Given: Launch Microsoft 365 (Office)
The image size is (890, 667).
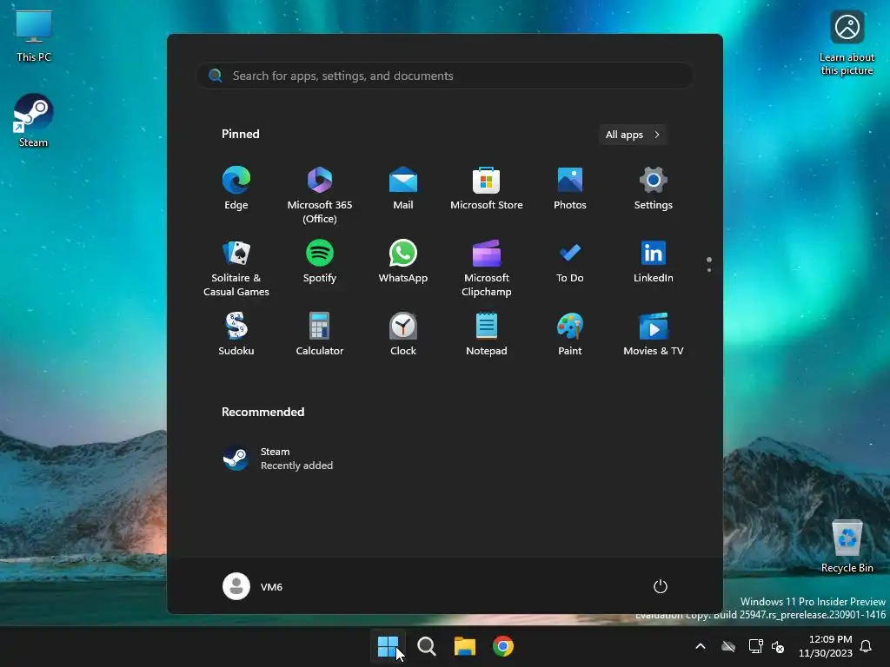Looking at the screenshot, I should point(320,195).
